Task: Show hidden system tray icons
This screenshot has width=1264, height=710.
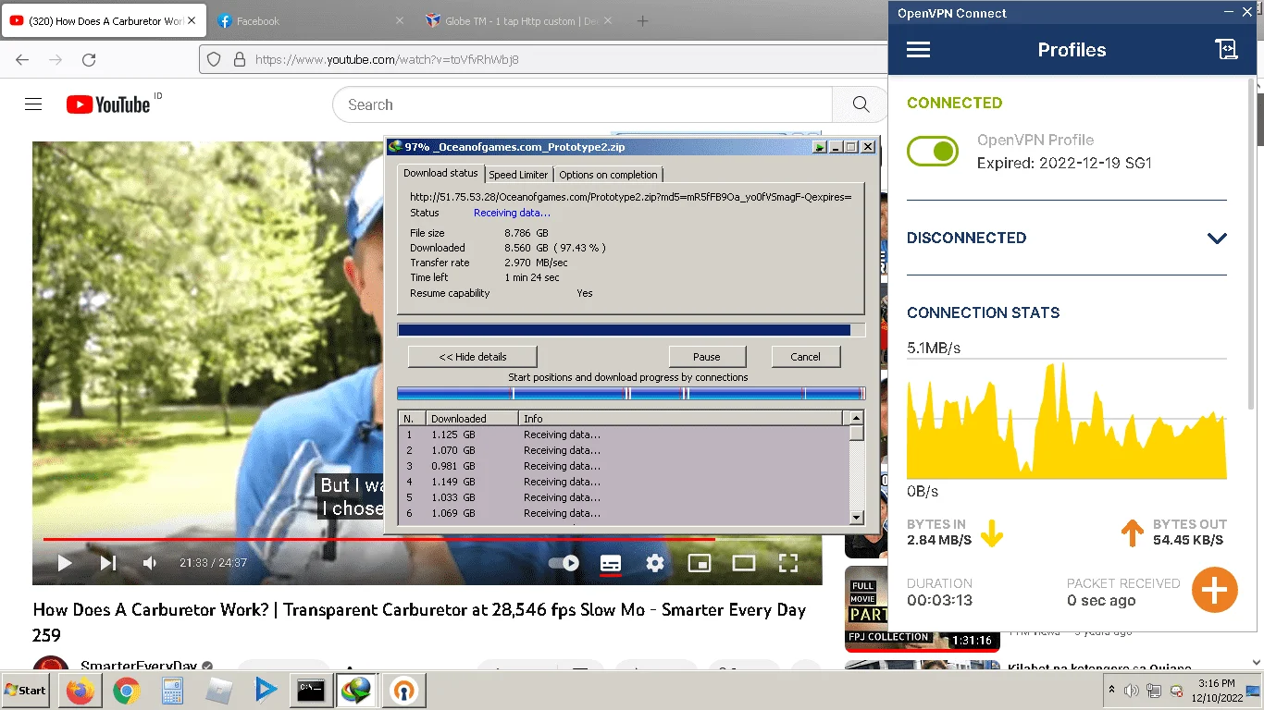Action: point(1111,691)
